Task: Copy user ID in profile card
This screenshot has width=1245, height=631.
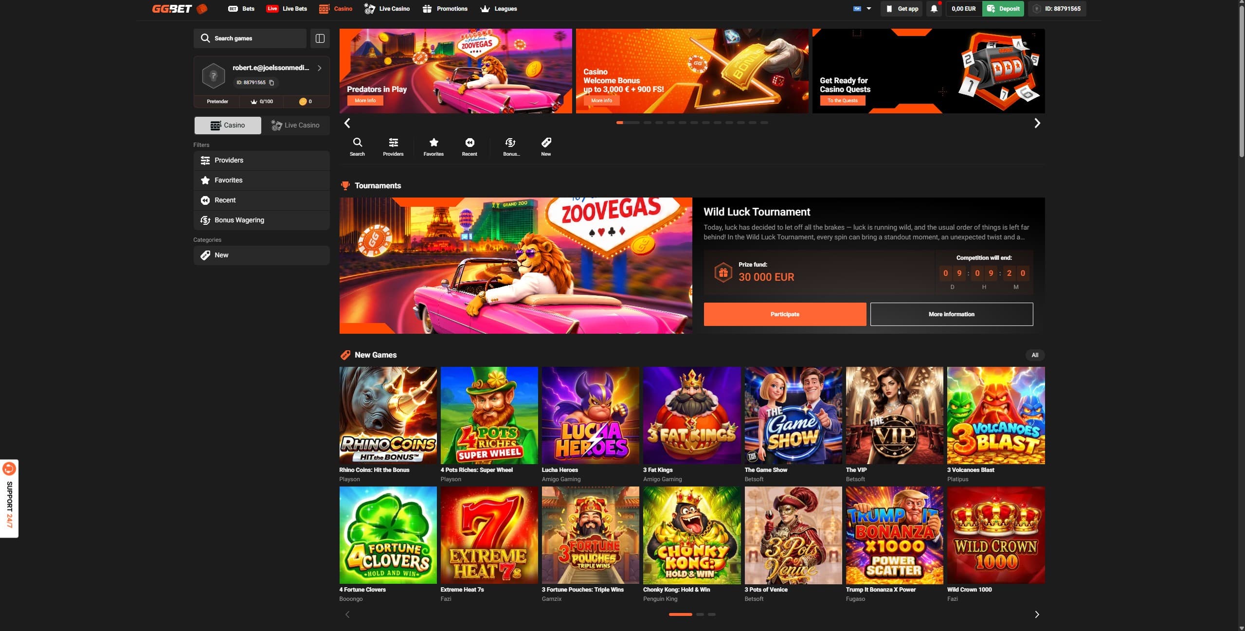Action: point(271,83)
